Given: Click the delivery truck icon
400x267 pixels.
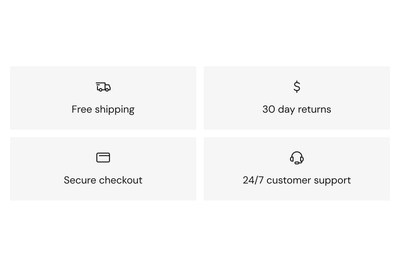Looking at the screenshot, I should coord(103,87).
